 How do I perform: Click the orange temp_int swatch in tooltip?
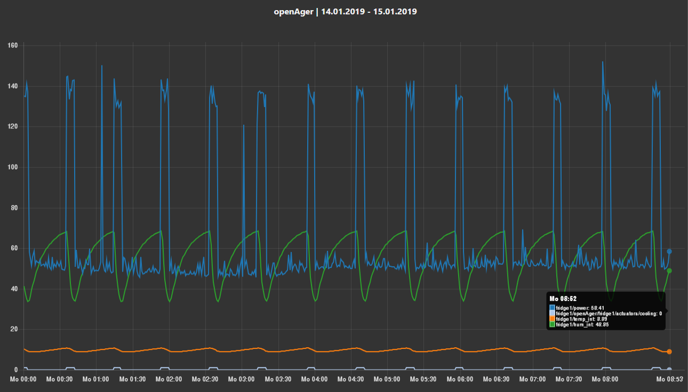[x=553, y=319]
